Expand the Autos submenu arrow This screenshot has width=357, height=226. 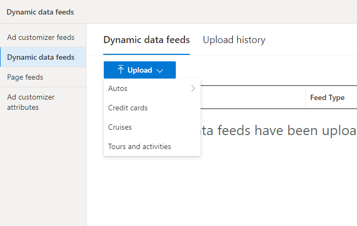point(193,88)
